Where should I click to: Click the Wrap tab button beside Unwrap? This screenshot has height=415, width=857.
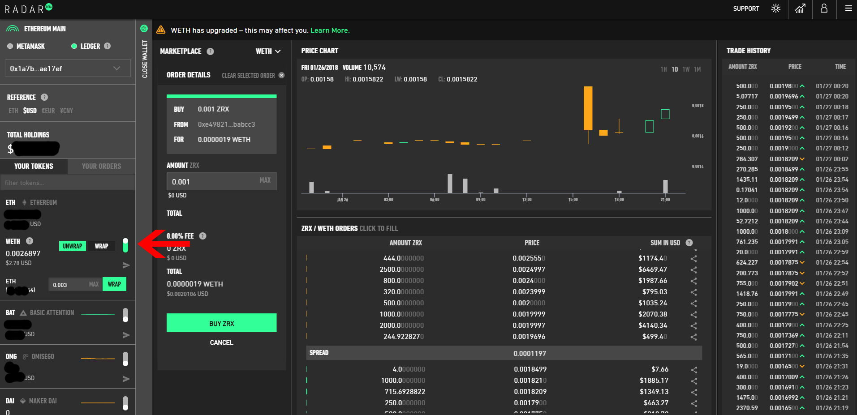click(101, 246)
